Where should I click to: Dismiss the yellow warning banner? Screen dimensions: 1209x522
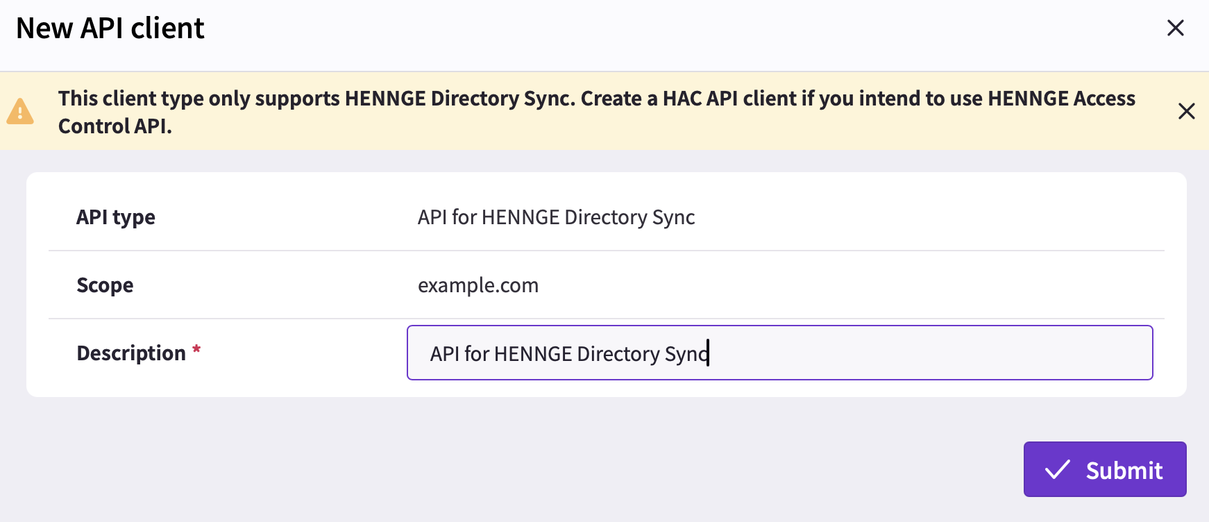tap(1186, 111)
